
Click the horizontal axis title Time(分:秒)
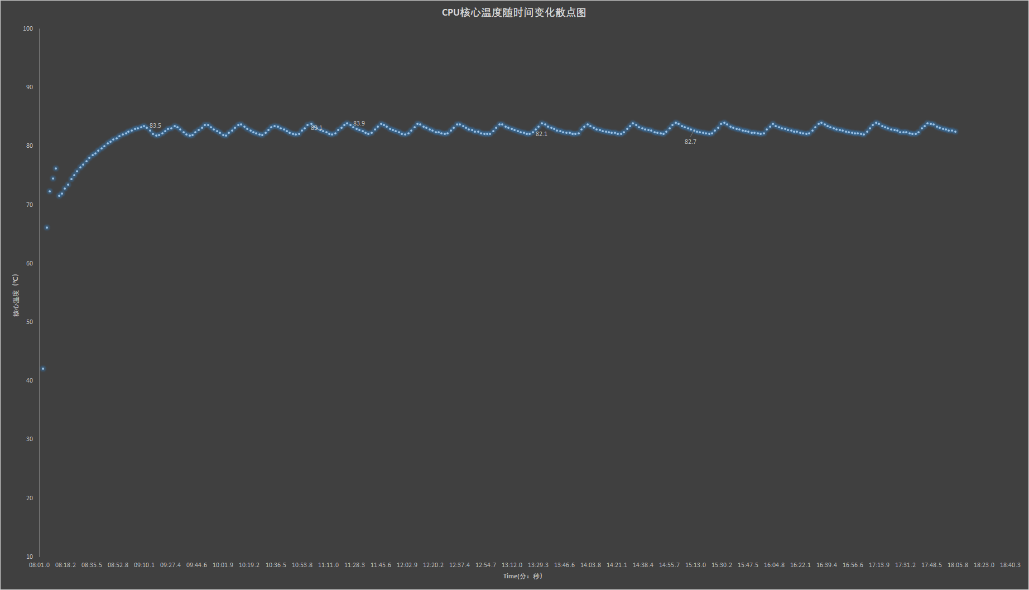point(522,576)
